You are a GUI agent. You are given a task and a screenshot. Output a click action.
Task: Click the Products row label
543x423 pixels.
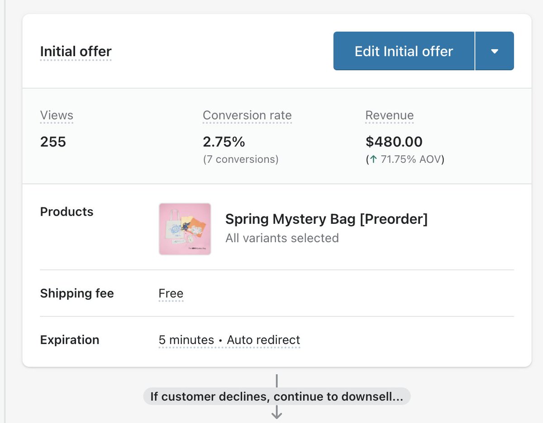(67, 211)
